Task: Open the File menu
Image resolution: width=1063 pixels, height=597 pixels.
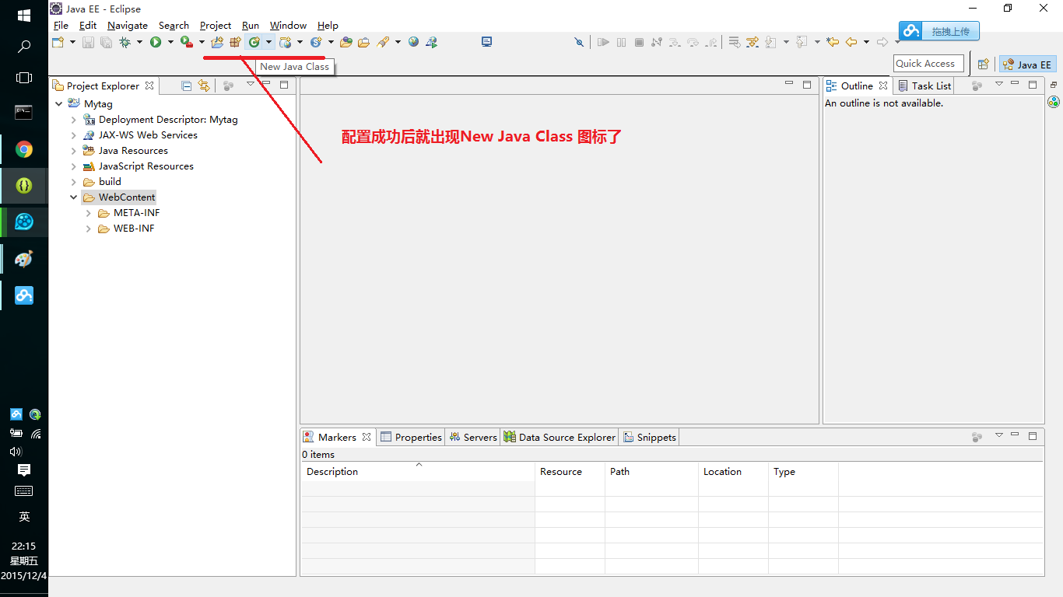Action: pyautogui.click(x=61, y=26)
